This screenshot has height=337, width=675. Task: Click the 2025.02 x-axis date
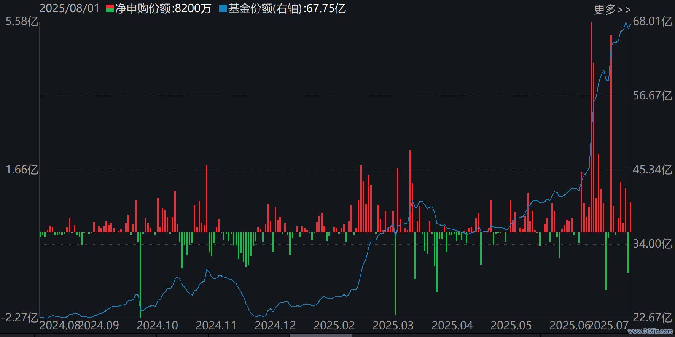point(334,326)
